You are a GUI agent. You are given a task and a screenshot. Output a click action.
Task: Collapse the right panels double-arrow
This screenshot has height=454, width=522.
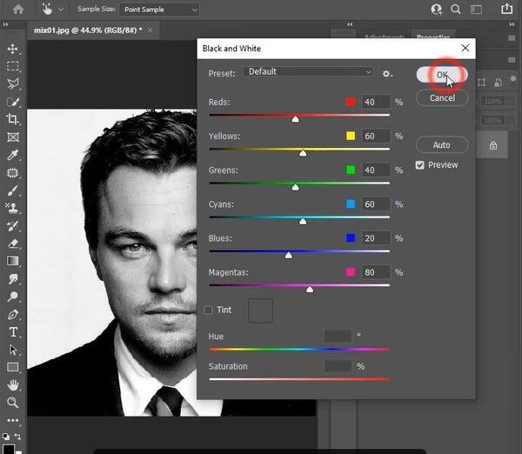pos(350,24)
